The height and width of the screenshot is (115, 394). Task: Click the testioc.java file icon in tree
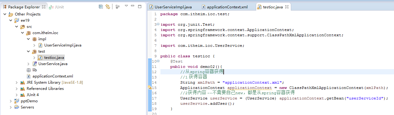coord(40,58)
